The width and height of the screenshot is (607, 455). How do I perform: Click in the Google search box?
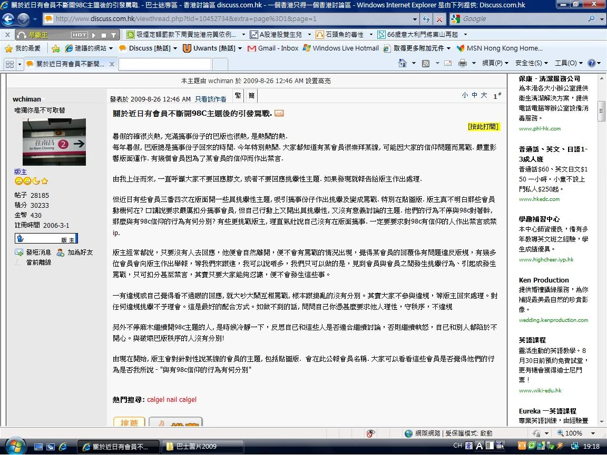[524, 18]
